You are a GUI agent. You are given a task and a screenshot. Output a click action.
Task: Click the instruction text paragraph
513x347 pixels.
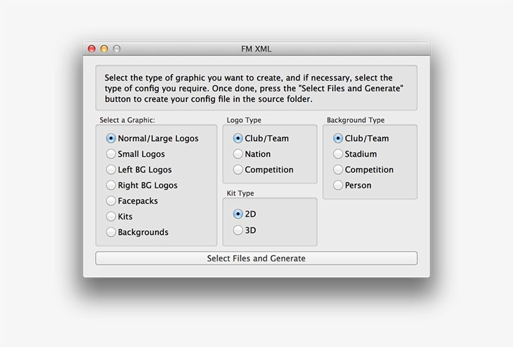point(254,88)
